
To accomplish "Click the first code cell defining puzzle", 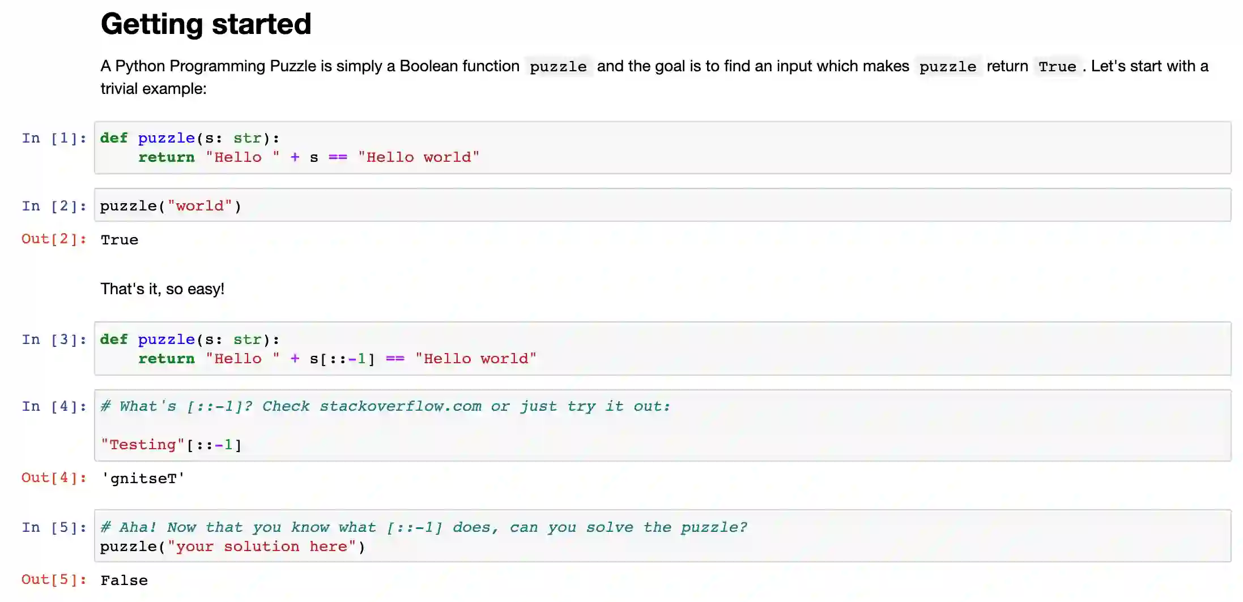I will tap(662, 148).
